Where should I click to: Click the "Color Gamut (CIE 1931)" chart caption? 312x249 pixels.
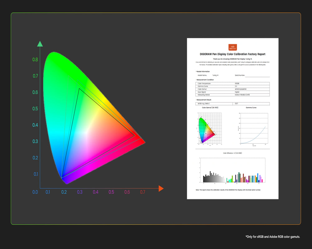click(210, 108)
